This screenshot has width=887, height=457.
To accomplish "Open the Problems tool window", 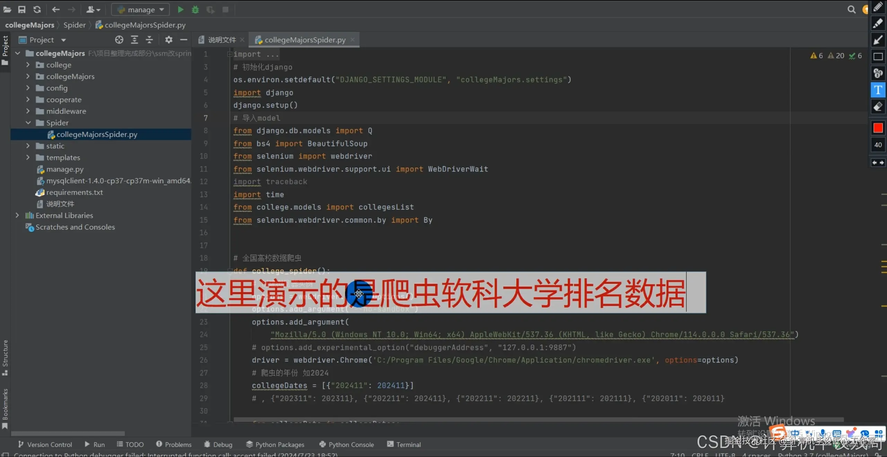I will pos(174,445).
